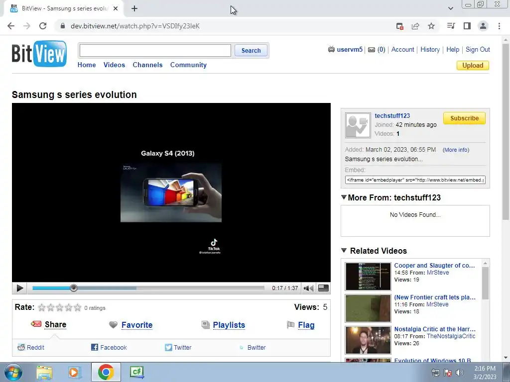The height and width of the screenshot is (382, 510).
Task: Open a new browser tab
Action: point(134,9)
